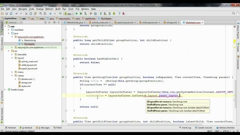Screen dimensions: 240x135
Task: Click the Synchronize toolbar icon
Action: click(11, 13)
